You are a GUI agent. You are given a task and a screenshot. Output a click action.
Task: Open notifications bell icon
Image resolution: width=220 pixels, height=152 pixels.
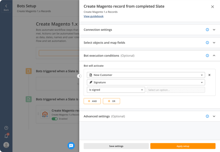coord(6,136)
